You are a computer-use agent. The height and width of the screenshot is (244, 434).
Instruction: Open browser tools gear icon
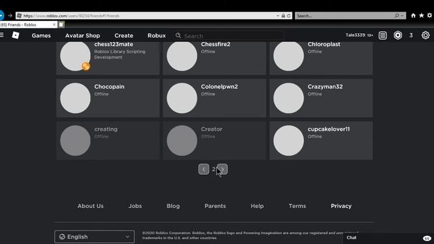click(429, 16)
